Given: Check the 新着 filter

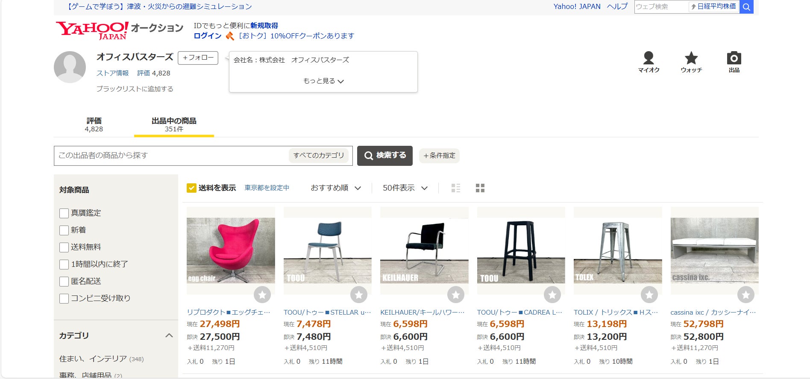Looking at the screenshot, I should (64, 230).
